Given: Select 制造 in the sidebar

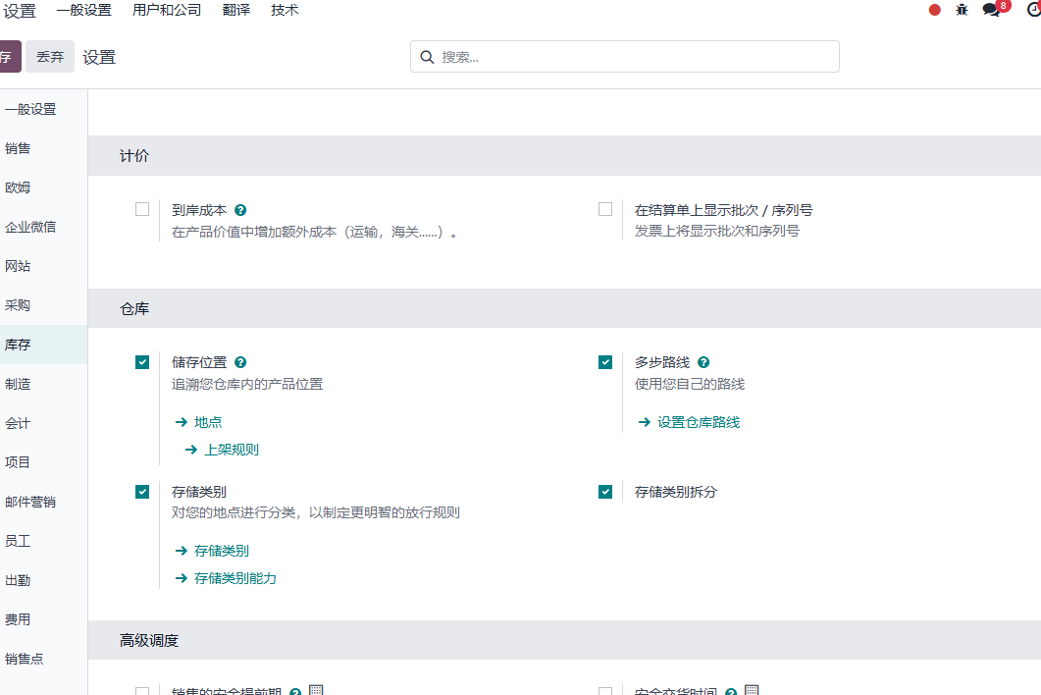Looking at the screenshot, I should pyautogui.click(x=43, y=384).
